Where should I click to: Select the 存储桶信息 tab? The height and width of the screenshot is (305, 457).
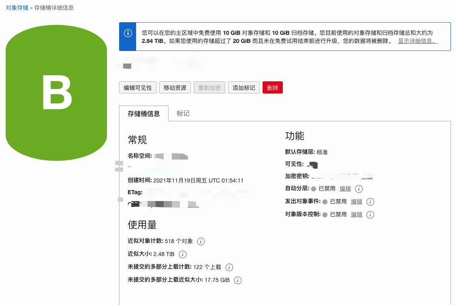pos(144,113)
